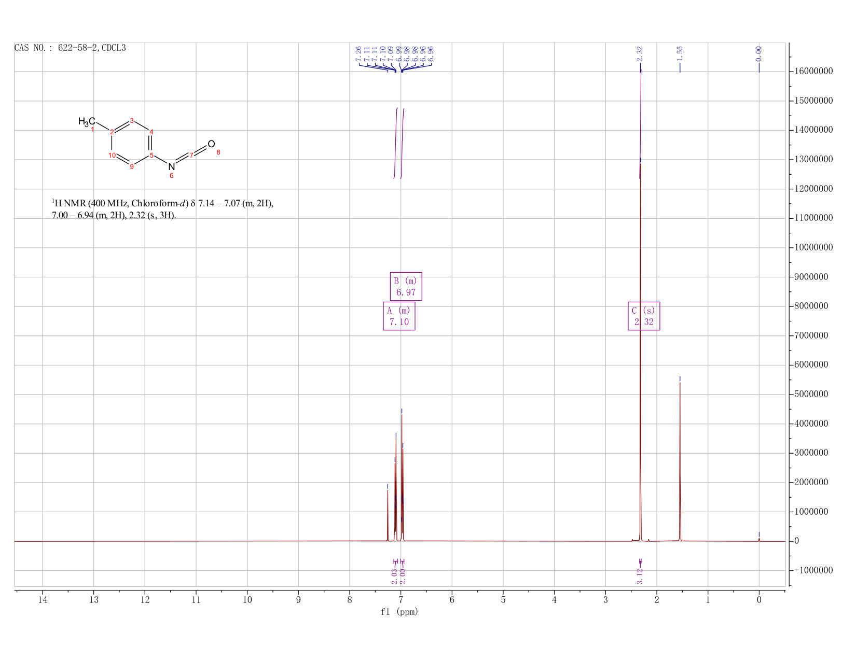Select multiplet box A (m) 7.10
The width and height of the screenshot is (856, 661).
[x=399, y=316]
